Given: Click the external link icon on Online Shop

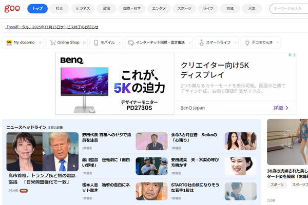Looking at the screenshot, I should click(x=84, y=43).
